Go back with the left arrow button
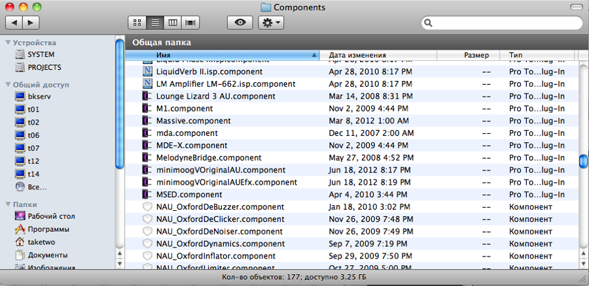Image resolution: width=589 pixels, height=286 pixels. click(14, 24)
